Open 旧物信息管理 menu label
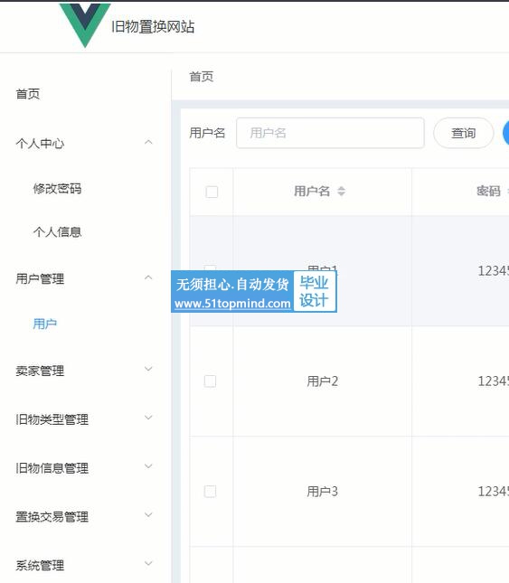Screen dimensions: 509x583 [52, 468]
